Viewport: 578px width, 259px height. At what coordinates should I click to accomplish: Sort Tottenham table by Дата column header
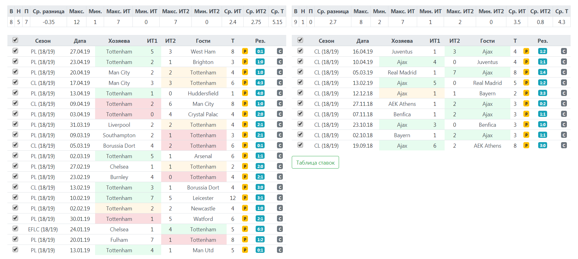pos(80,41)
